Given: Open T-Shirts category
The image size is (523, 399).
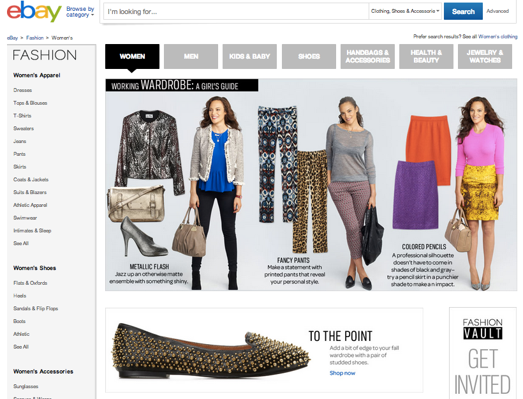Looking at the screenshot, I should coord(22,116).
